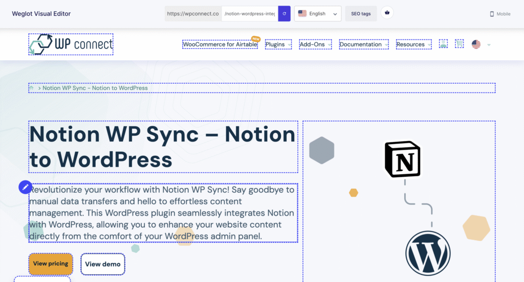
Task: Expand the Add-Ons menu
Action: point(315,44)
